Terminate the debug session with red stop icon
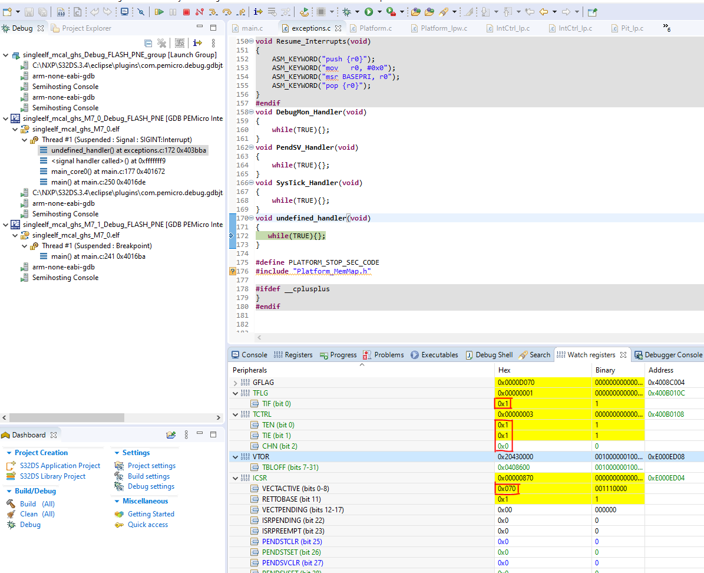The width and height of the screenshot is (704, 573). pos(186,12)
